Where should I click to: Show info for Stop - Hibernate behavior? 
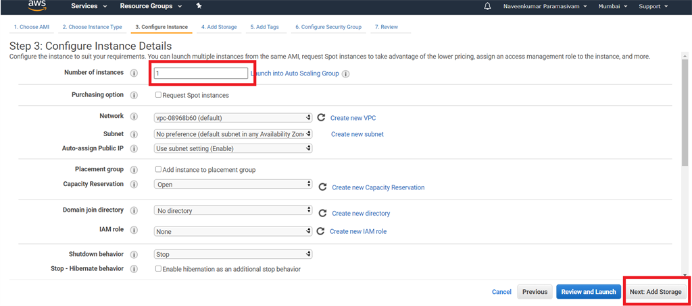(134, 269)
